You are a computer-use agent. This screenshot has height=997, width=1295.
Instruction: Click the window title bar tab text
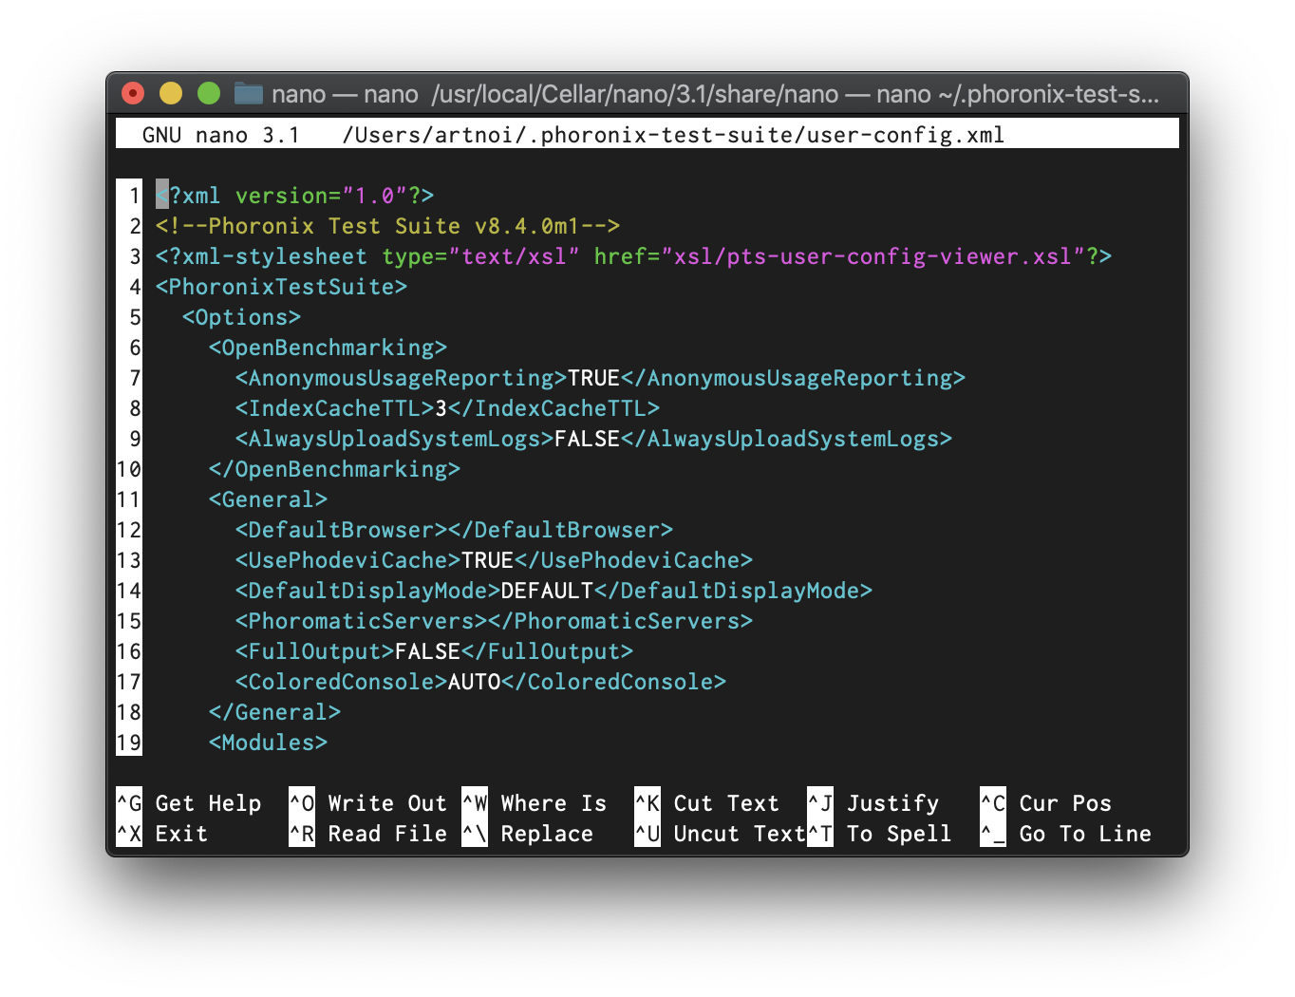pyautogui.click(x=715, y=94)
